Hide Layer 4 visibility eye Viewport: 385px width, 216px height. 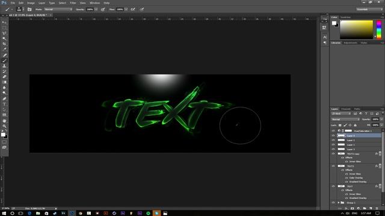point(333,136)
